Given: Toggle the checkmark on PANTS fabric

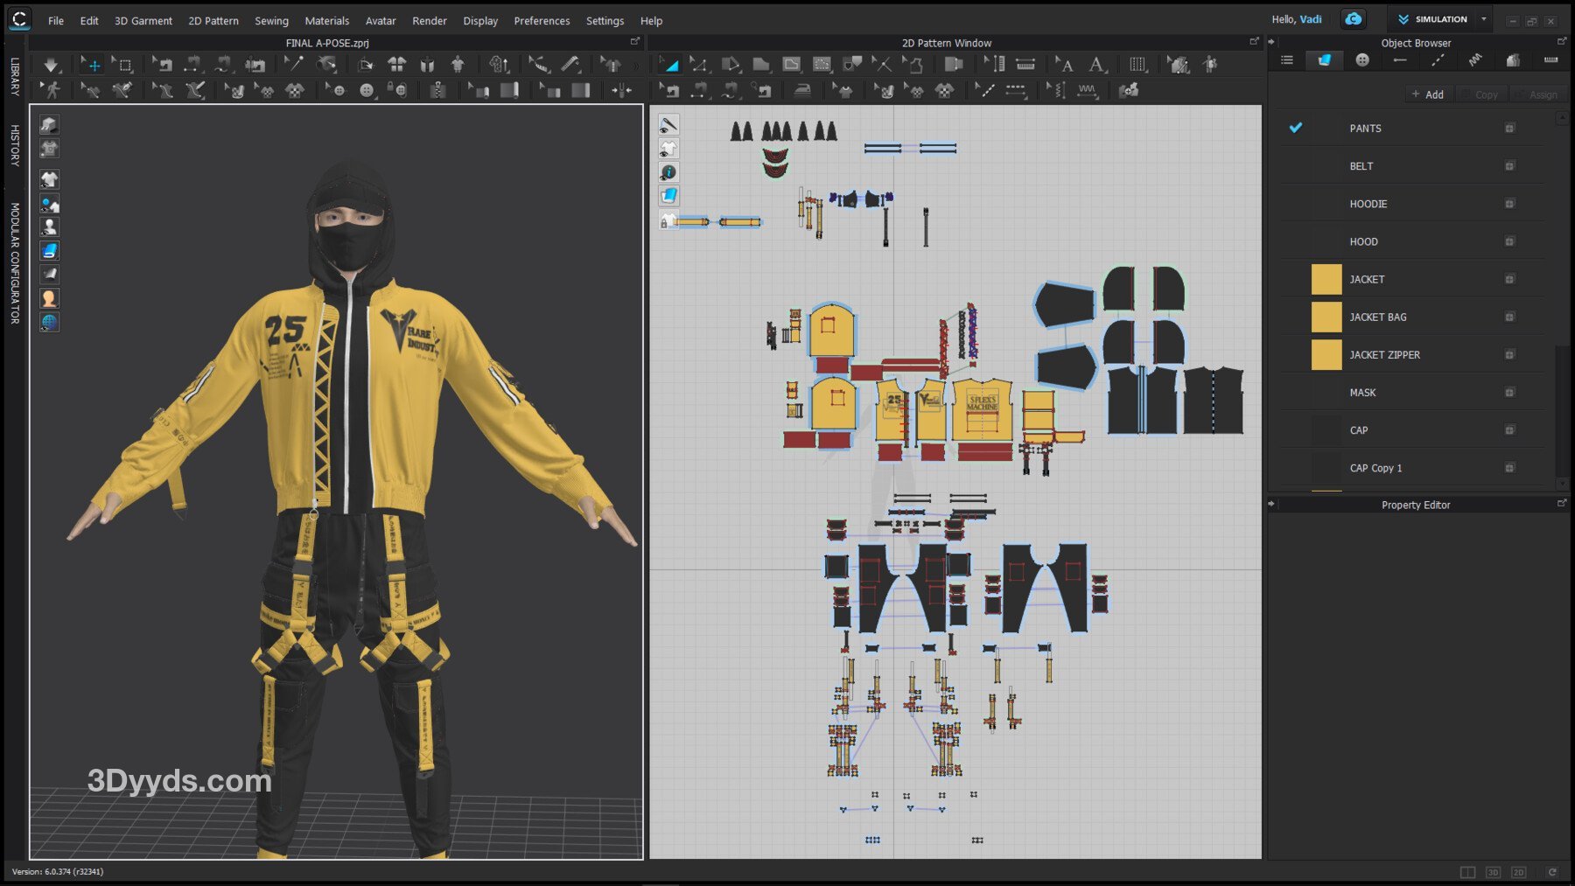Looking at the screenshot, I should click(x=1296, y=128).
